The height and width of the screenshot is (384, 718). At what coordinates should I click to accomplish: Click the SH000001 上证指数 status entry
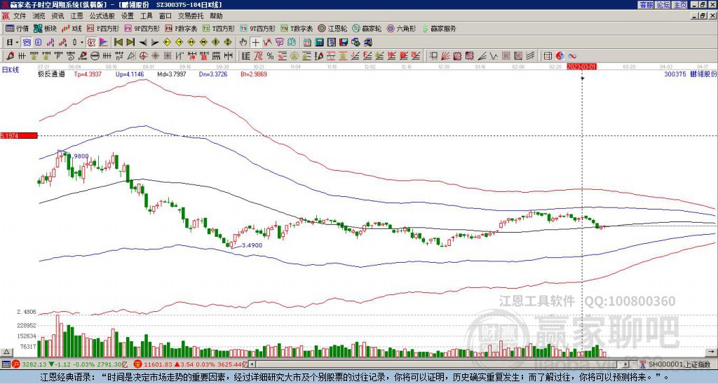679,364
